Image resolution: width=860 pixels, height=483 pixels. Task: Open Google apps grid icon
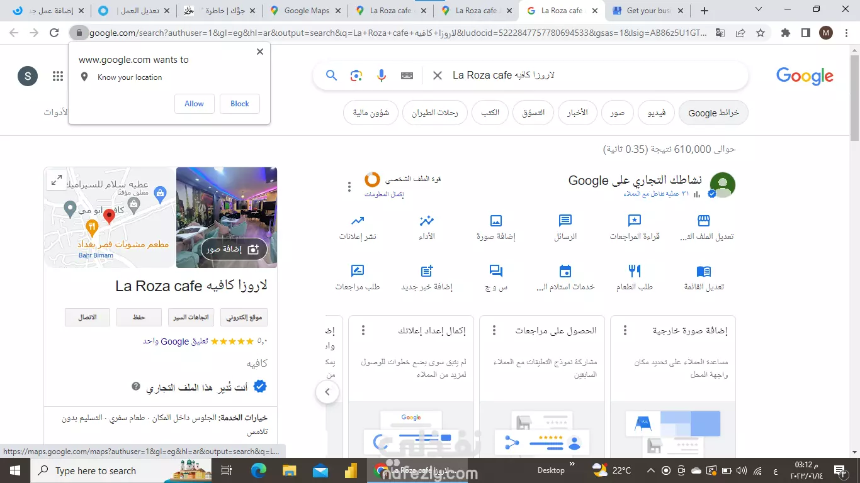pyautogui.click(x=58, y=76)
